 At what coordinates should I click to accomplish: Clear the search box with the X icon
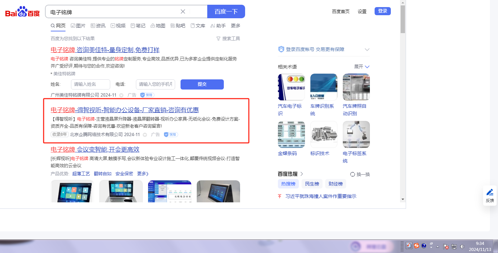pos(183,11)
